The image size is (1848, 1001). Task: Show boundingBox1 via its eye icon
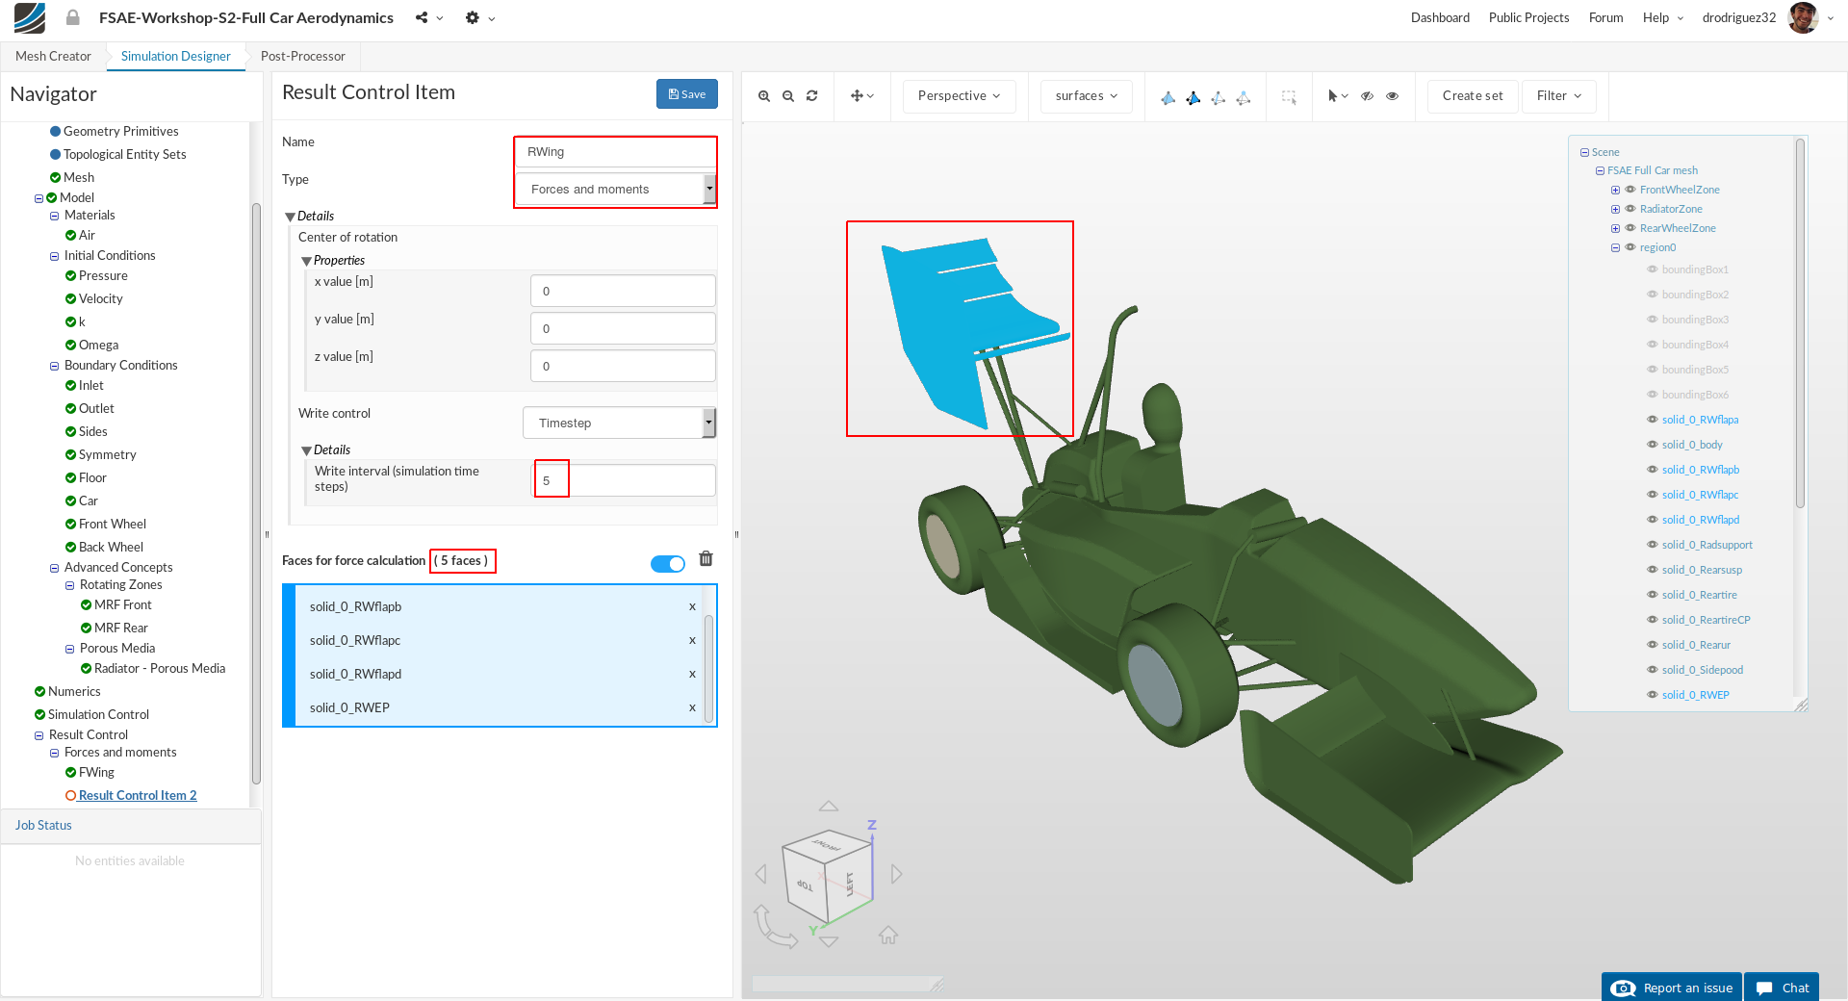[x=1652, y=269]
